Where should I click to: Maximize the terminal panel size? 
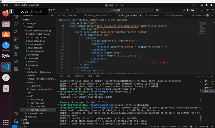tap(207, 76)
